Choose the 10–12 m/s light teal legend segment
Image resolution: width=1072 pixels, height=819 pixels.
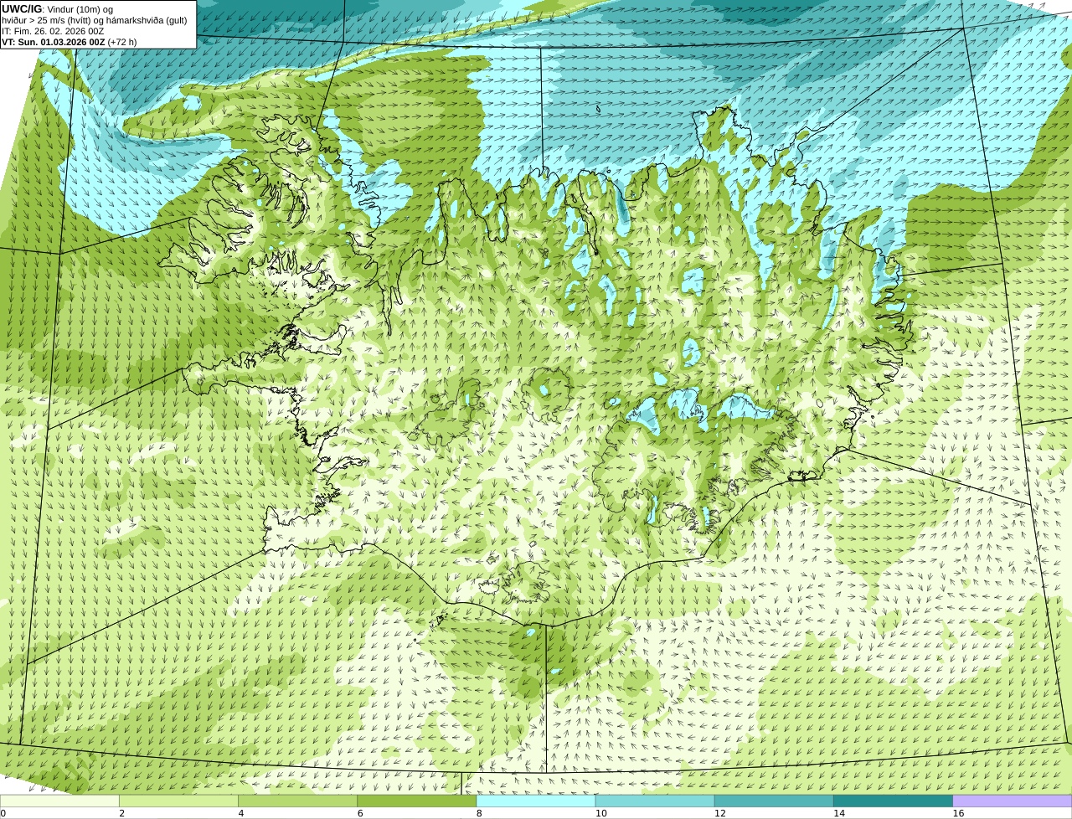pos(655,801)
